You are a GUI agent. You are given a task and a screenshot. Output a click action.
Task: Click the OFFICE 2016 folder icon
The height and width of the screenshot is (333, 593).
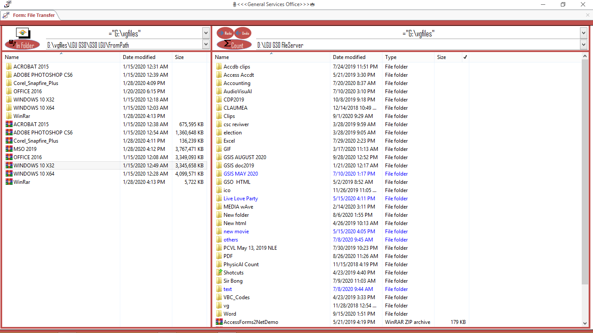9,91
